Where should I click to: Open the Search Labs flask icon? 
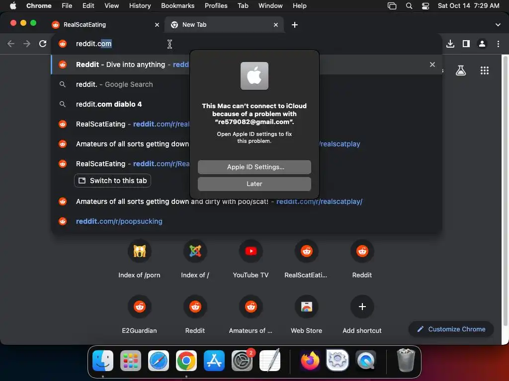[461, 70]
